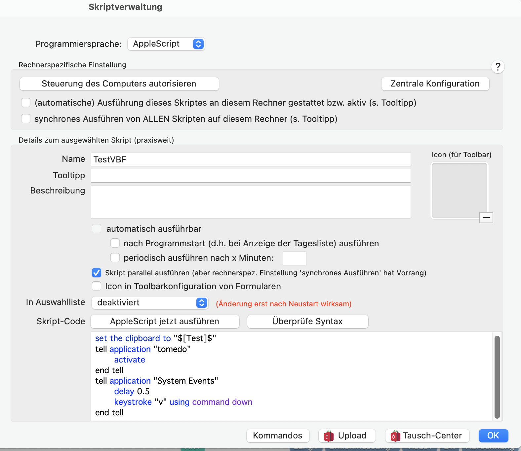Click Steuerung des Computers autorisieren button

pyautogui.click(x=119, y=84)
